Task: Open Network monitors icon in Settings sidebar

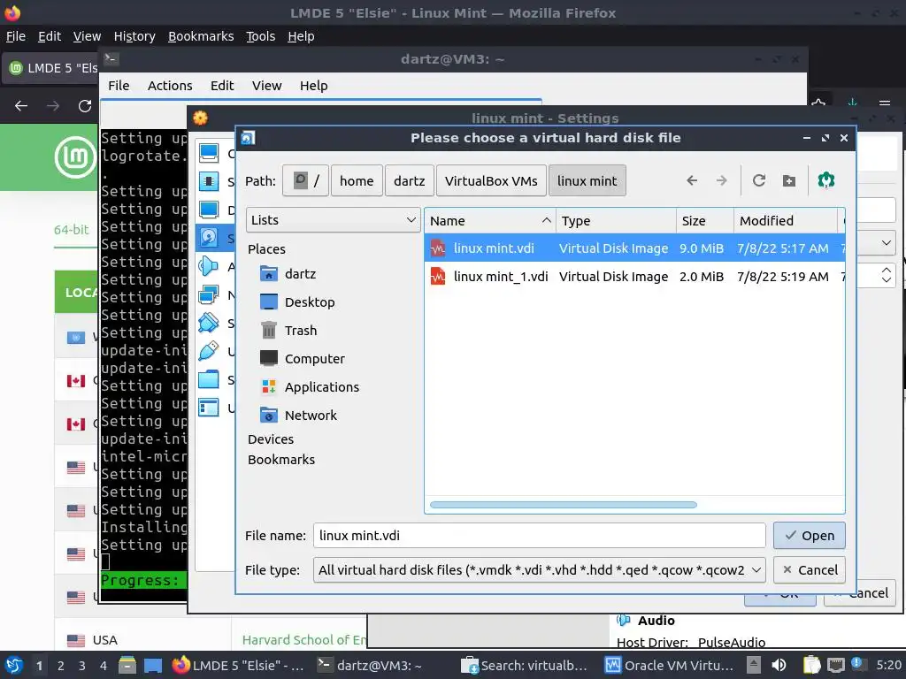Action: [209, 295]
